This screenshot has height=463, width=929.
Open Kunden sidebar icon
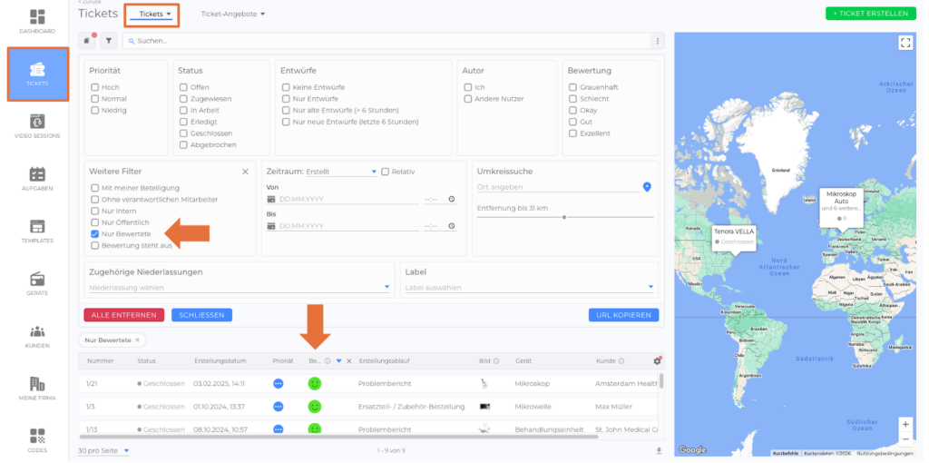(x=37, y=335)
